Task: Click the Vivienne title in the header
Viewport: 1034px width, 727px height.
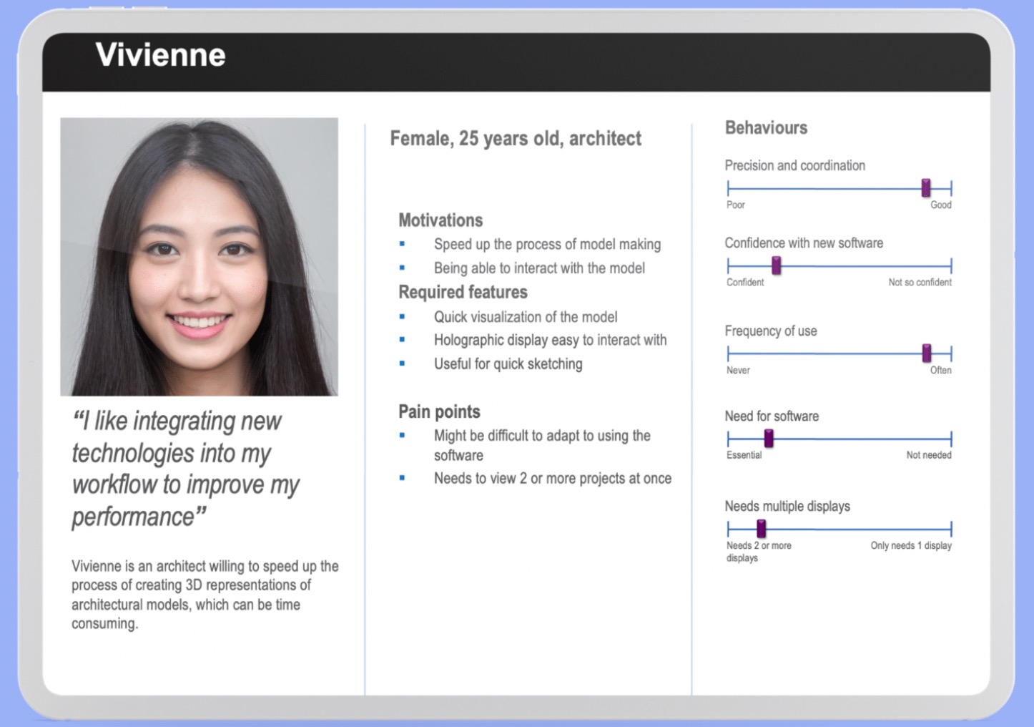Action: pos(160,55)
